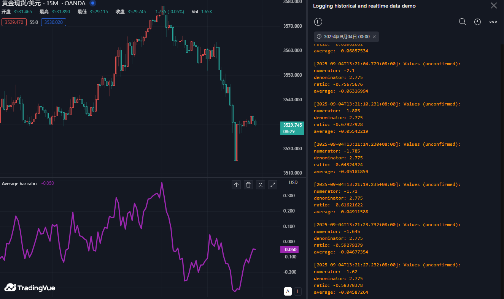504x299 pixels.
Task: Remove the 2025年09月04日 date filter chip
Action: [374, 37]
